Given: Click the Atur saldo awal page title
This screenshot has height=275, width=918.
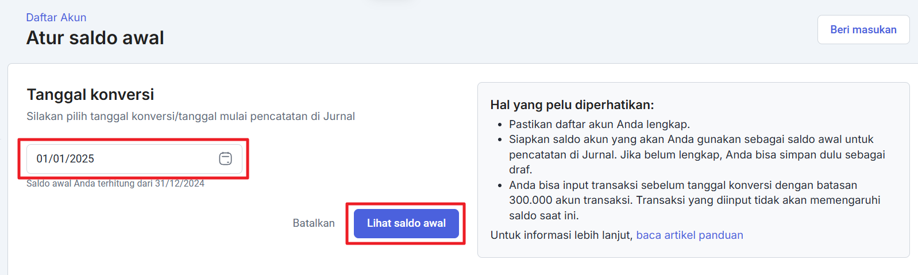Looking at the screenshot, I should click(95, 38).
